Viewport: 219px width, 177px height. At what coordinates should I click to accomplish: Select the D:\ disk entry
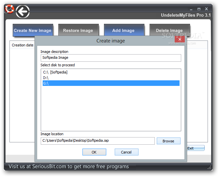tap(111, 78)
